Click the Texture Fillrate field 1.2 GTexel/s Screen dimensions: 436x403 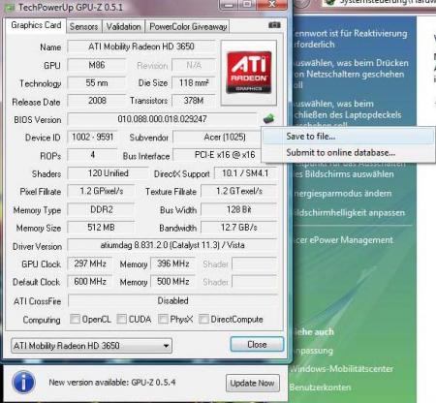point(239,191)
